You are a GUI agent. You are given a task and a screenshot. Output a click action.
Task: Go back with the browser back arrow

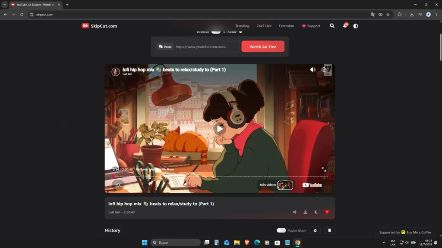5,14
